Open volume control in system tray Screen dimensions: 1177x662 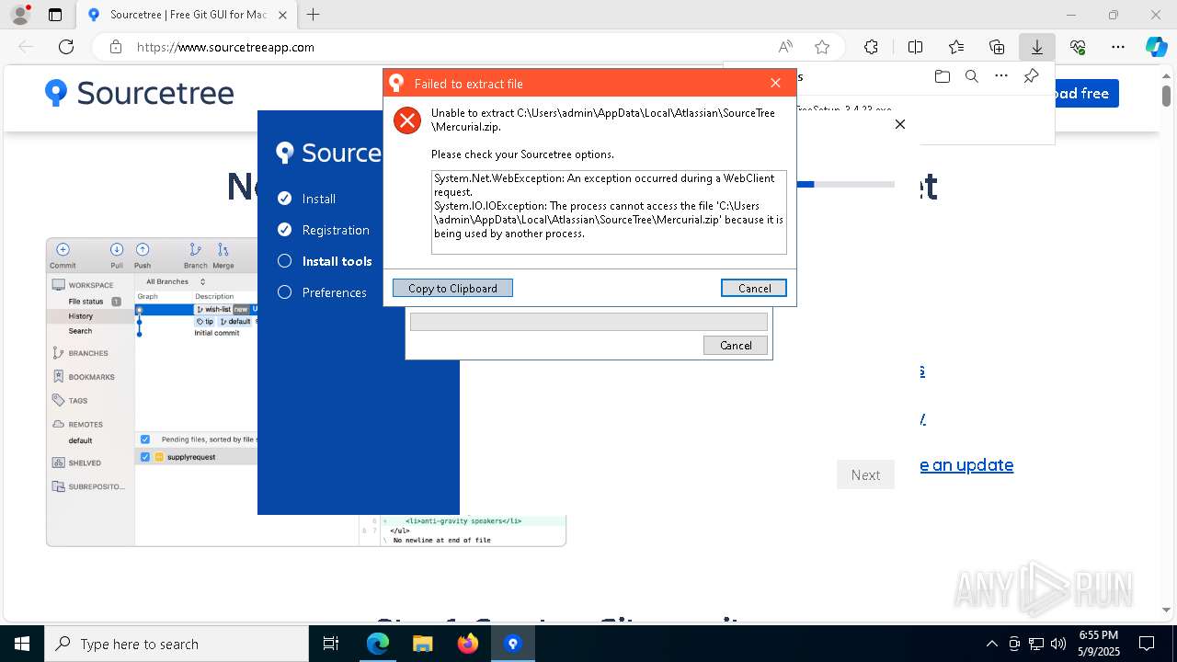coord(1058,644)
